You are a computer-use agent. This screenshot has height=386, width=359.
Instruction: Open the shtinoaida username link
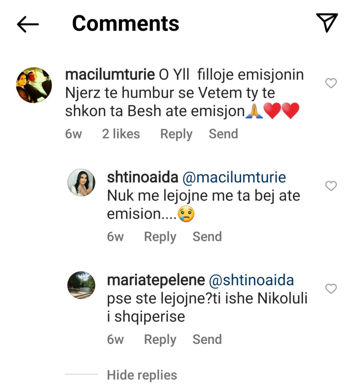pyautogui.click(x=142, y=178)
